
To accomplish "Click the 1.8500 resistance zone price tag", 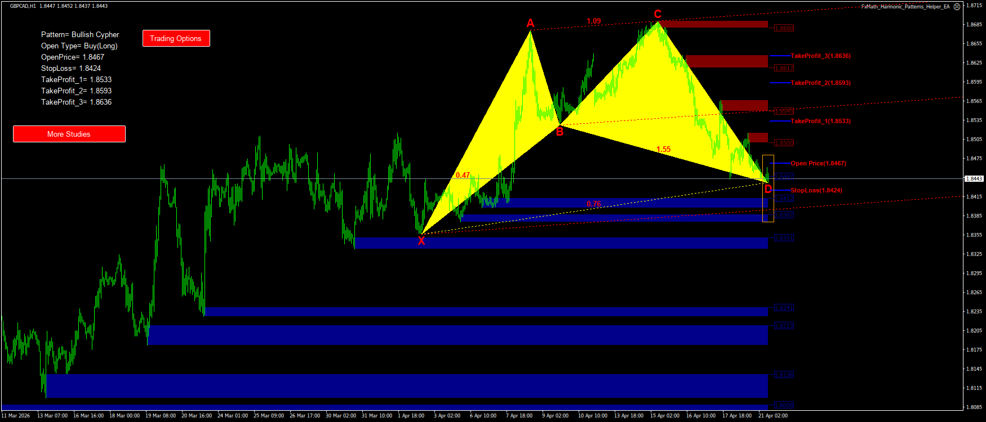I will coord(784,143).
